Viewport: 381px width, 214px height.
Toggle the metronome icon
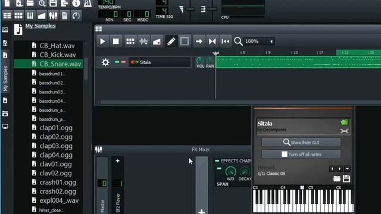[88, 4]
